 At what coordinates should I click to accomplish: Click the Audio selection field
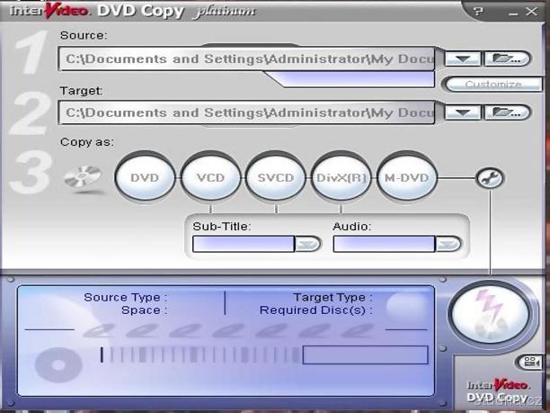pyautogui.click(x=384, y=244)
